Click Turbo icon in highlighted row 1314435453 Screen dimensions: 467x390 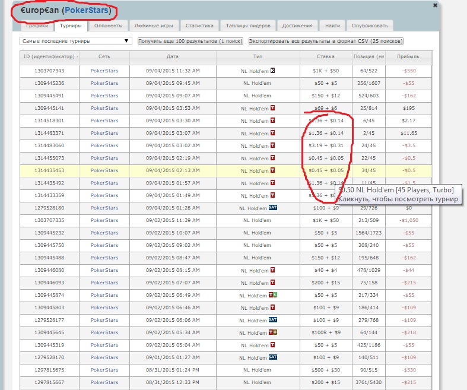click(x=272, y=170)
